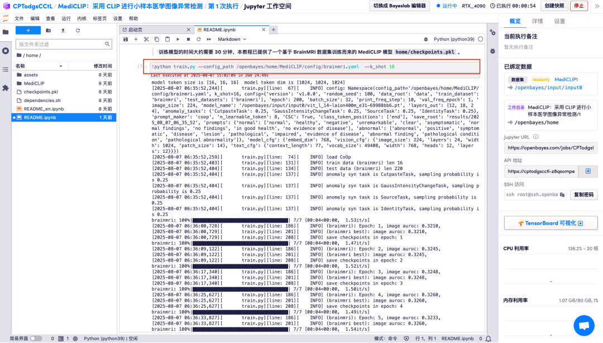Toggle the 简易界面 simple interface switch
The width and height of the screenshot is (603, 343).
click(36, 339)
